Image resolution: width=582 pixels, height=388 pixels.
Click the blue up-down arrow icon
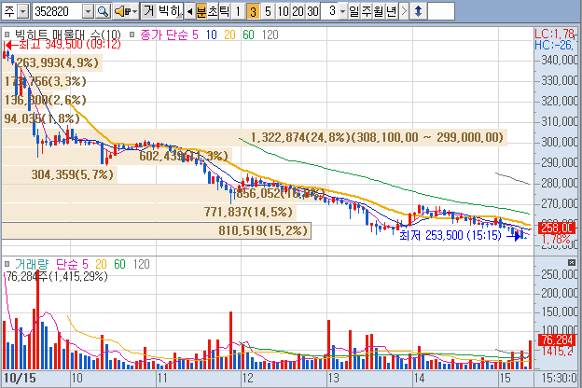[418, 12]
